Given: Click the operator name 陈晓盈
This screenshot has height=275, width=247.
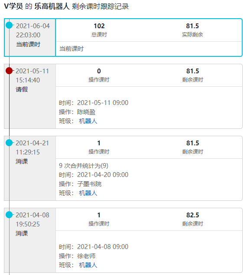Looking at the screenshot, I should tap(86, 112).
